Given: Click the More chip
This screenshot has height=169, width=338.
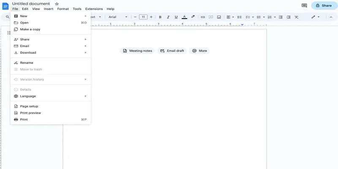Looking at the screenshot, I should [x=199, y=51].
